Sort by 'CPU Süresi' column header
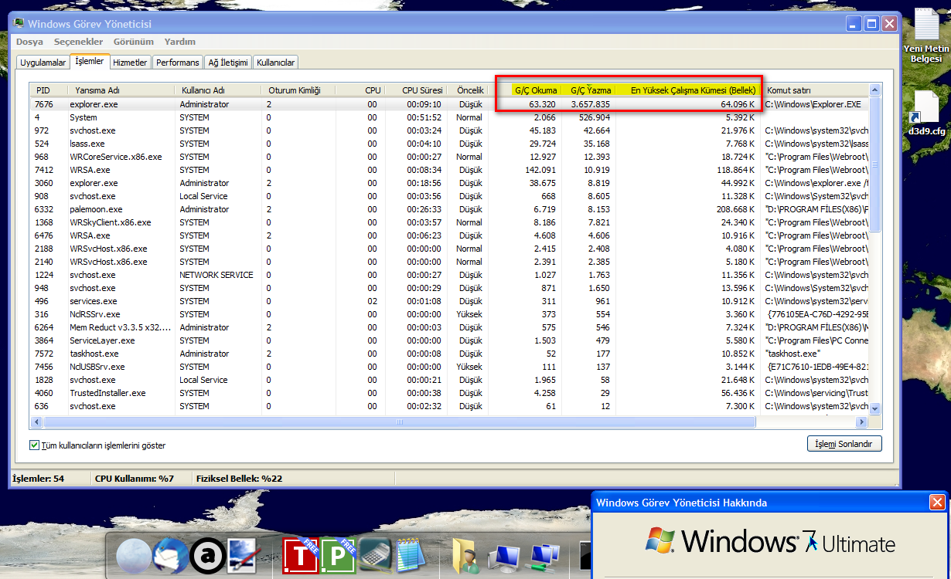 click(415, 90)
